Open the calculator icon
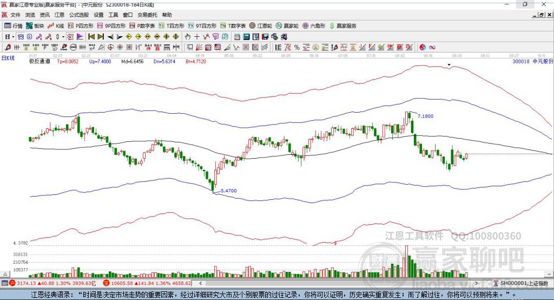Viewport: 554px width, 300px height. pyautogui.click(x=247, y=37)
